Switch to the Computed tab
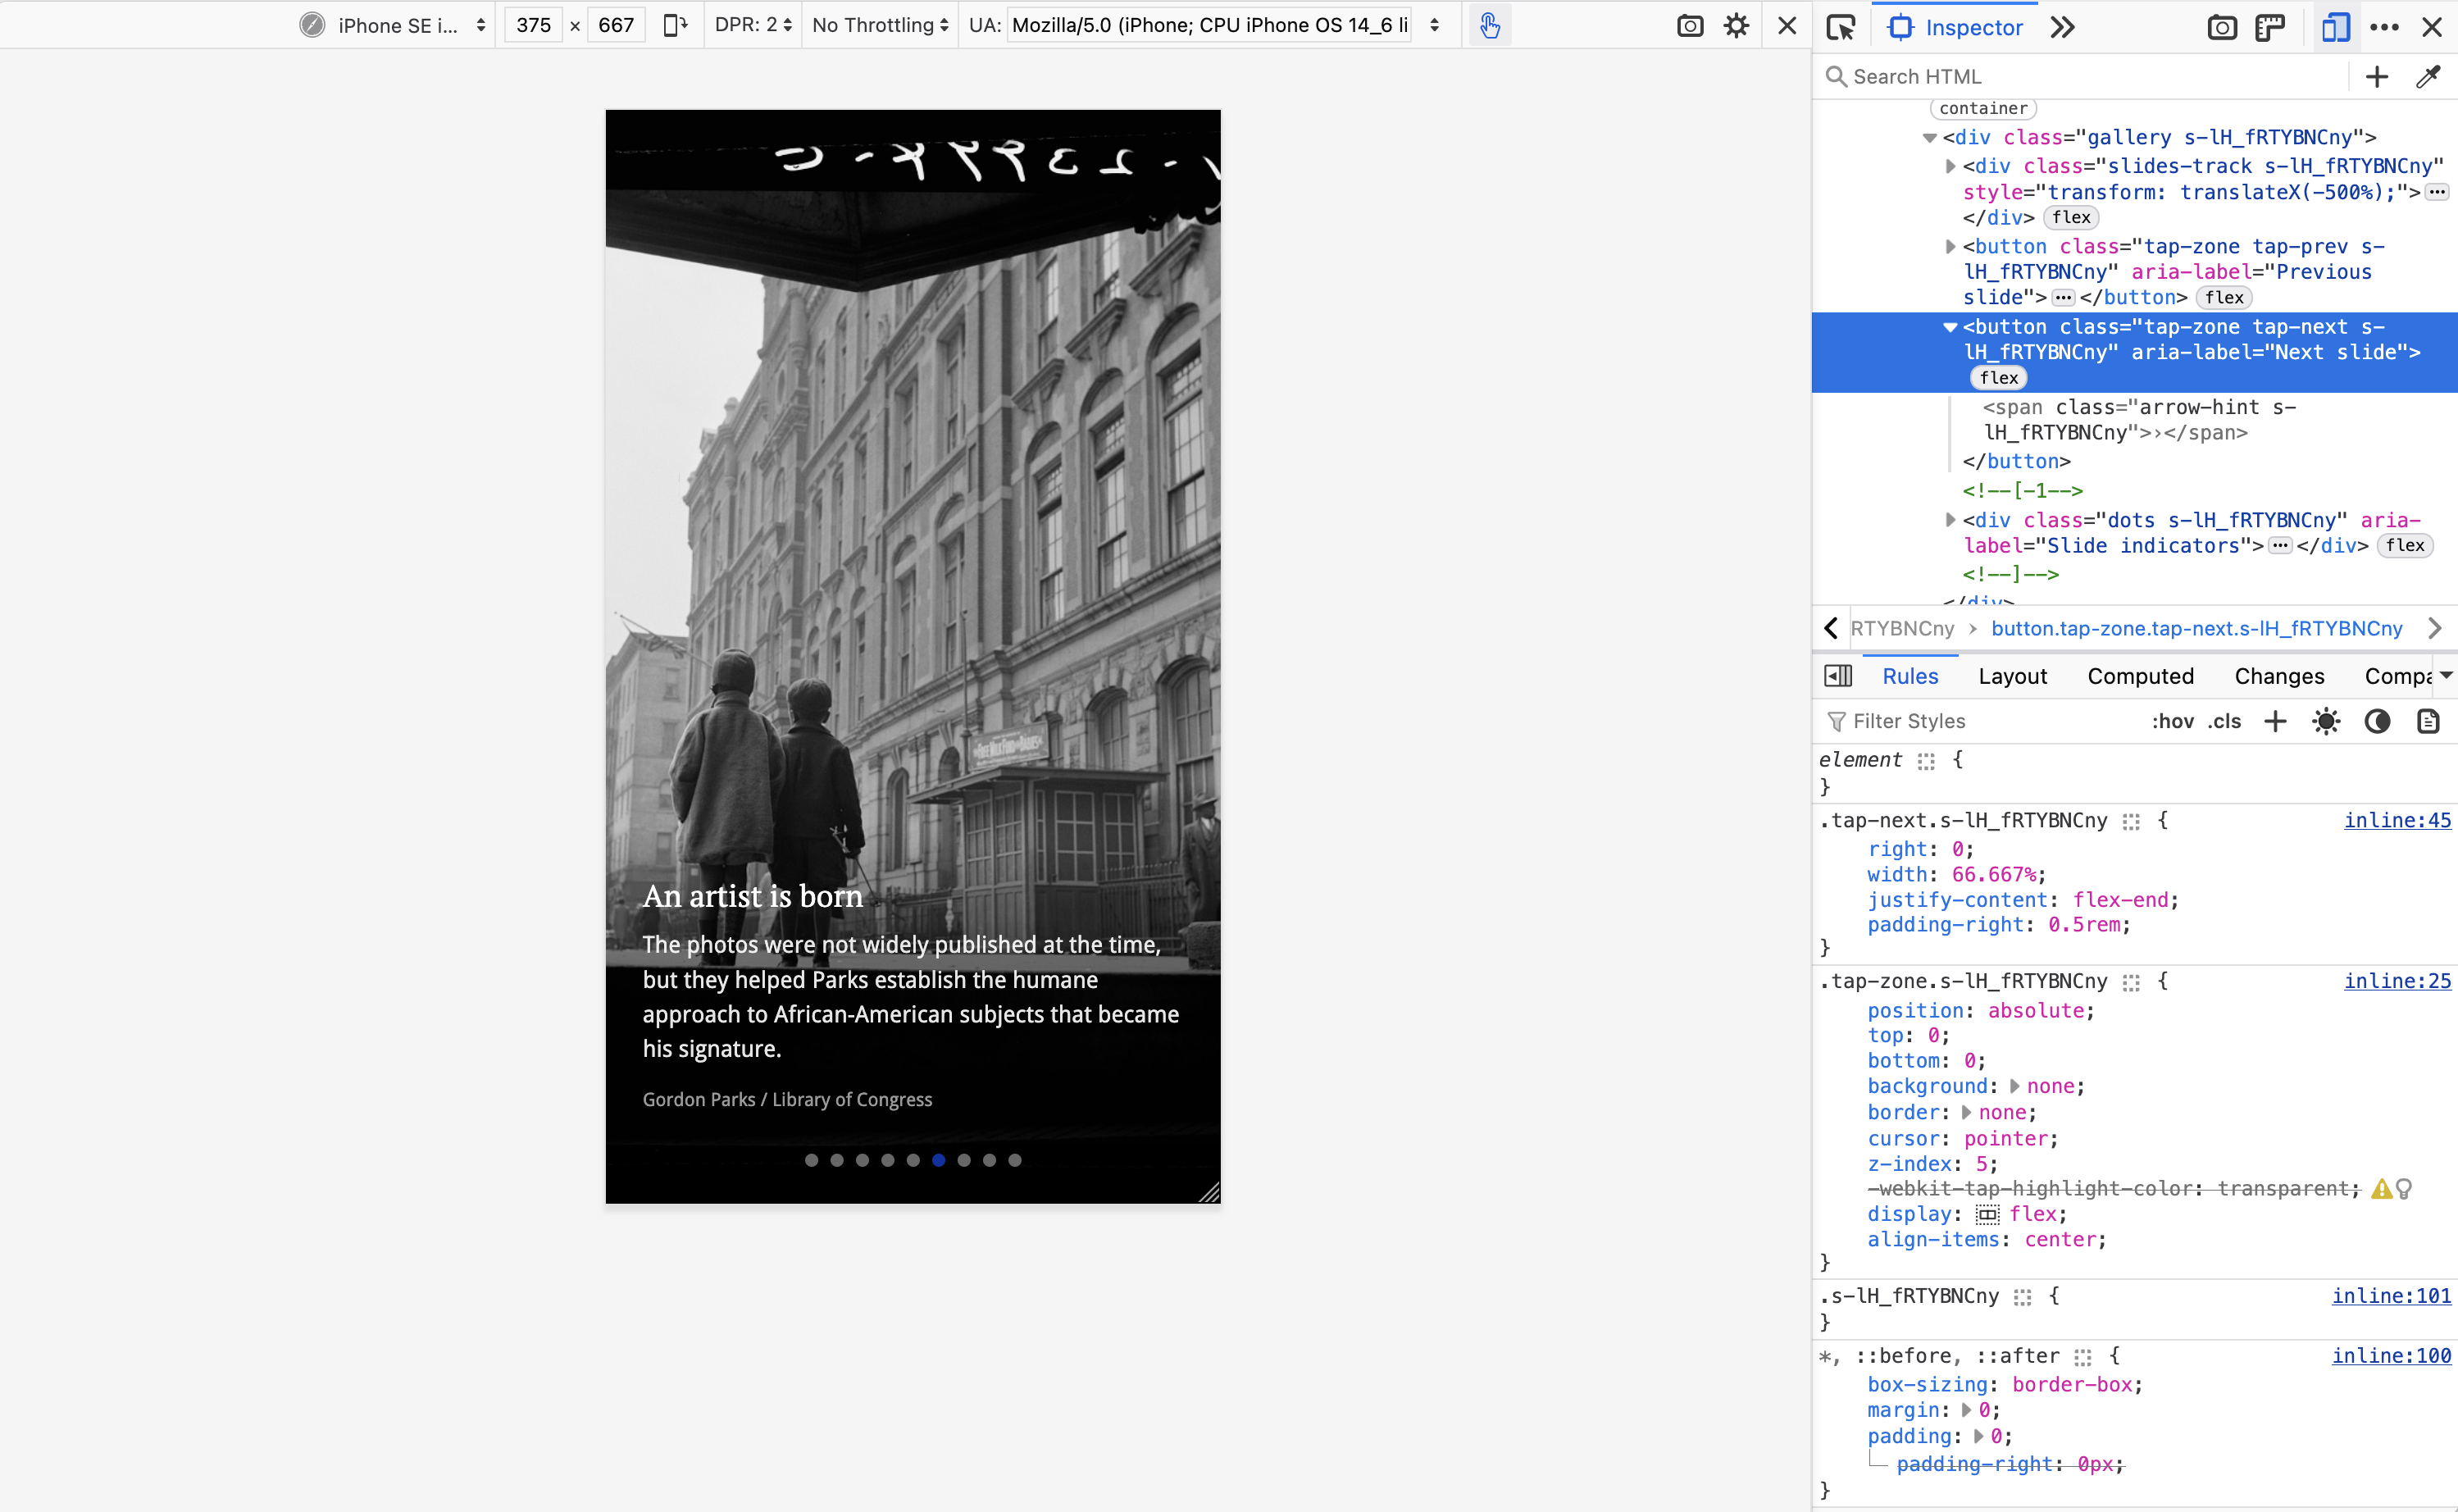 pos(2140,676)
